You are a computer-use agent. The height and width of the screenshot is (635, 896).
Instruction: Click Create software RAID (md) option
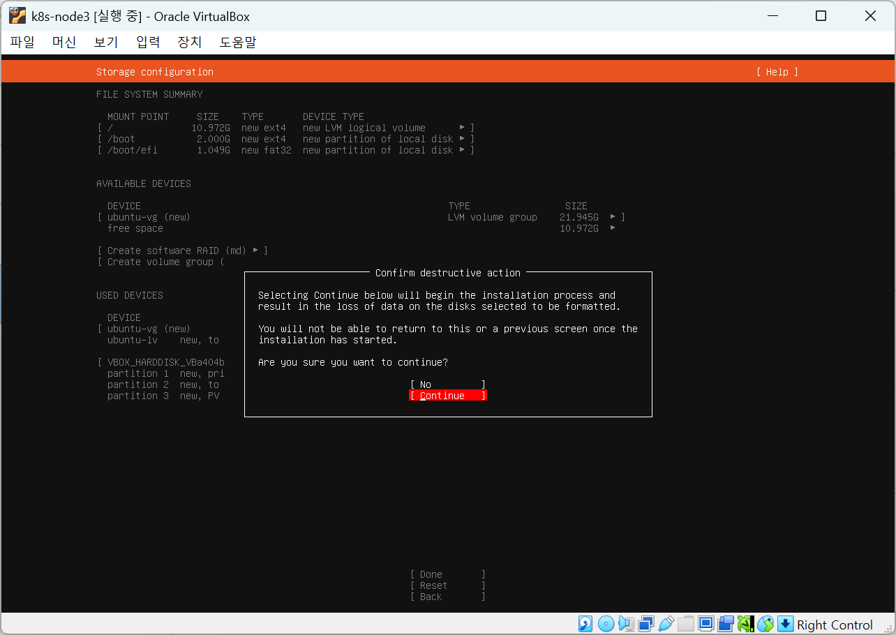[183, 251]
